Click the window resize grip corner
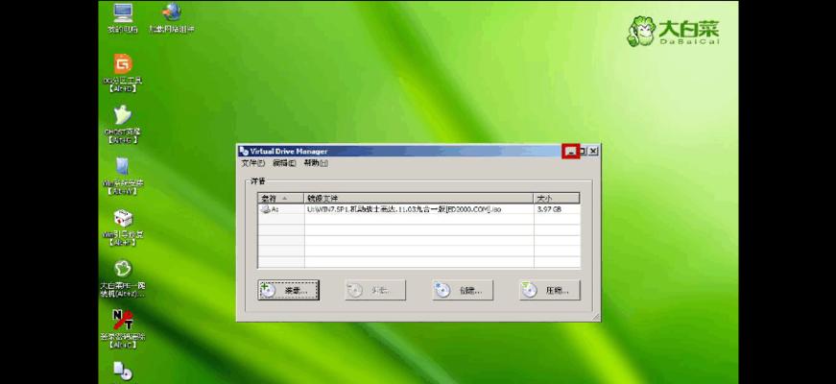Viewport: 836px width, 384px height. click(x=595, y=317)
